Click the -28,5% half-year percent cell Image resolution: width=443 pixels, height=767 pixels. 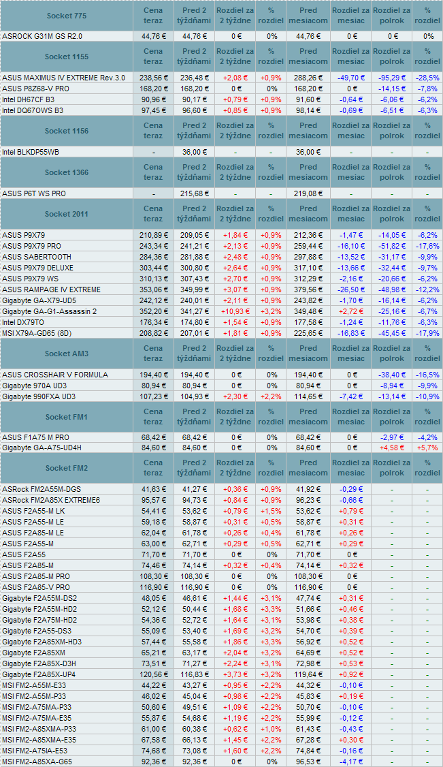click(427, 78)
